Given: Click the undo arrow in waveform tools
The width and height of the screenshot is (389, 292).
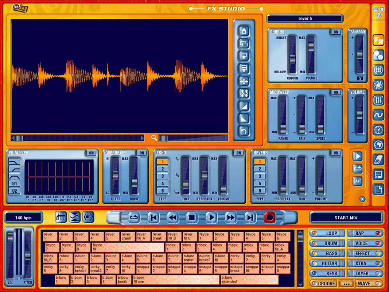Looking at the screenshot, I should coord(244,131).
